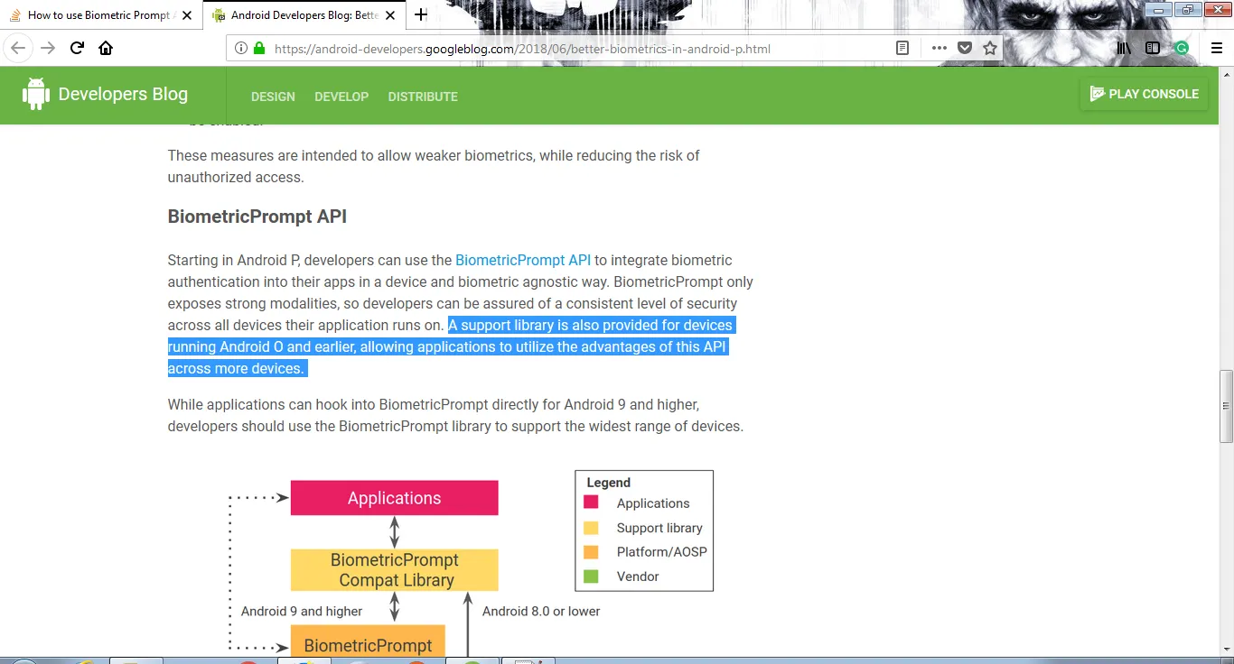Viewport: 1234px width, 664px height.
Task: Open the Grammarly extension
Action: pos(1182,49)
